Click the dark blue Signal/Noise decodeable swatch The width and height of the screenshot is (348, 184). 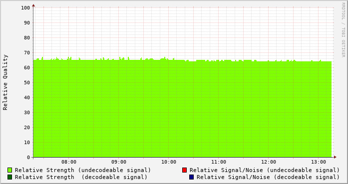pos(191,177)
